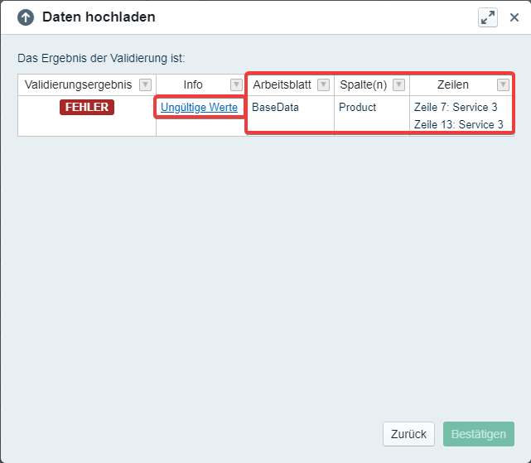The width and height of the screenshot is (531, 463).
Task: Sort by the Validierungsergebnis header label
Action: point(78,84)
